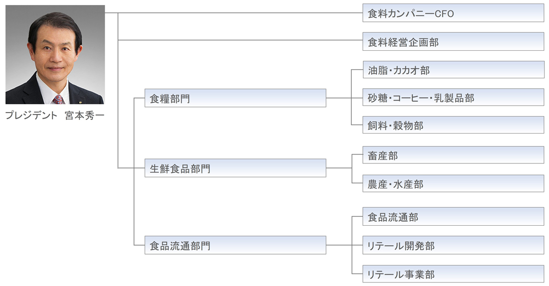Click the 食品流通部 department box
The width and height of the screenshot is (549, 286).
[x=453, y=217]
